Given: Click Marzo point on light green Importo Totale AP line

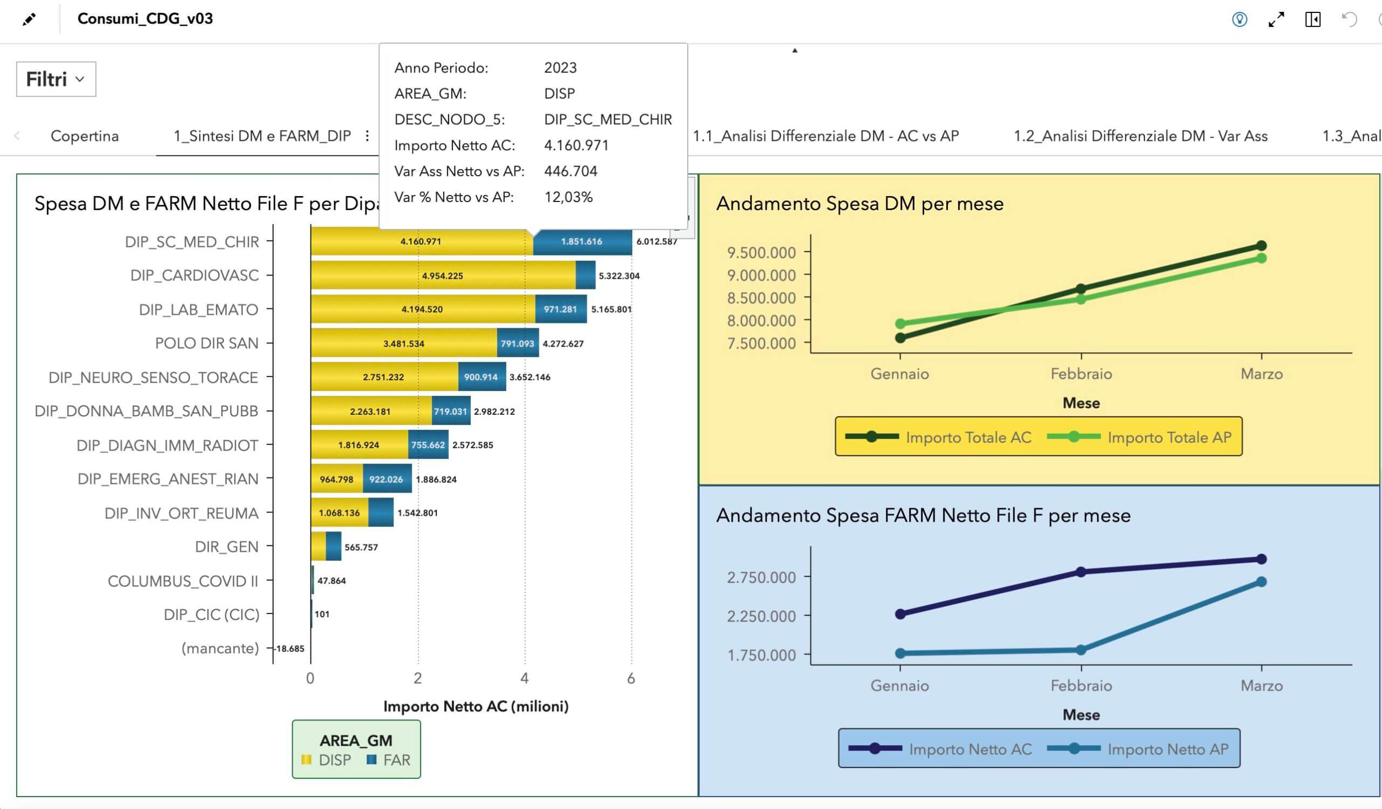Looking at the screenshot, I should [x=1262, y=258].
